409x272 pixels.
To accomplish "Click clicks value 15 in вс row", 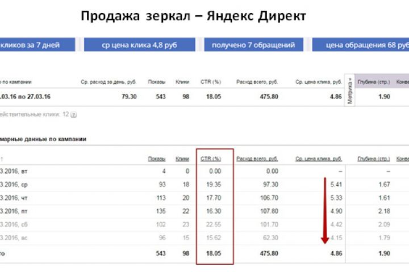I will pos(186,237).
